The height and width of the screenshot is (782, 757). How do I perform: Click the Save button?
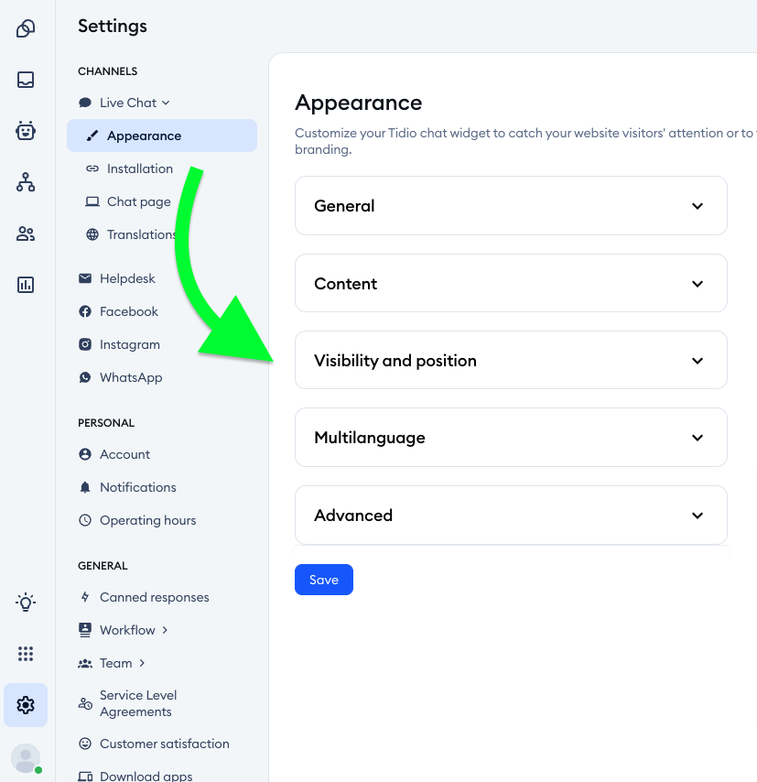coord(323,579)
